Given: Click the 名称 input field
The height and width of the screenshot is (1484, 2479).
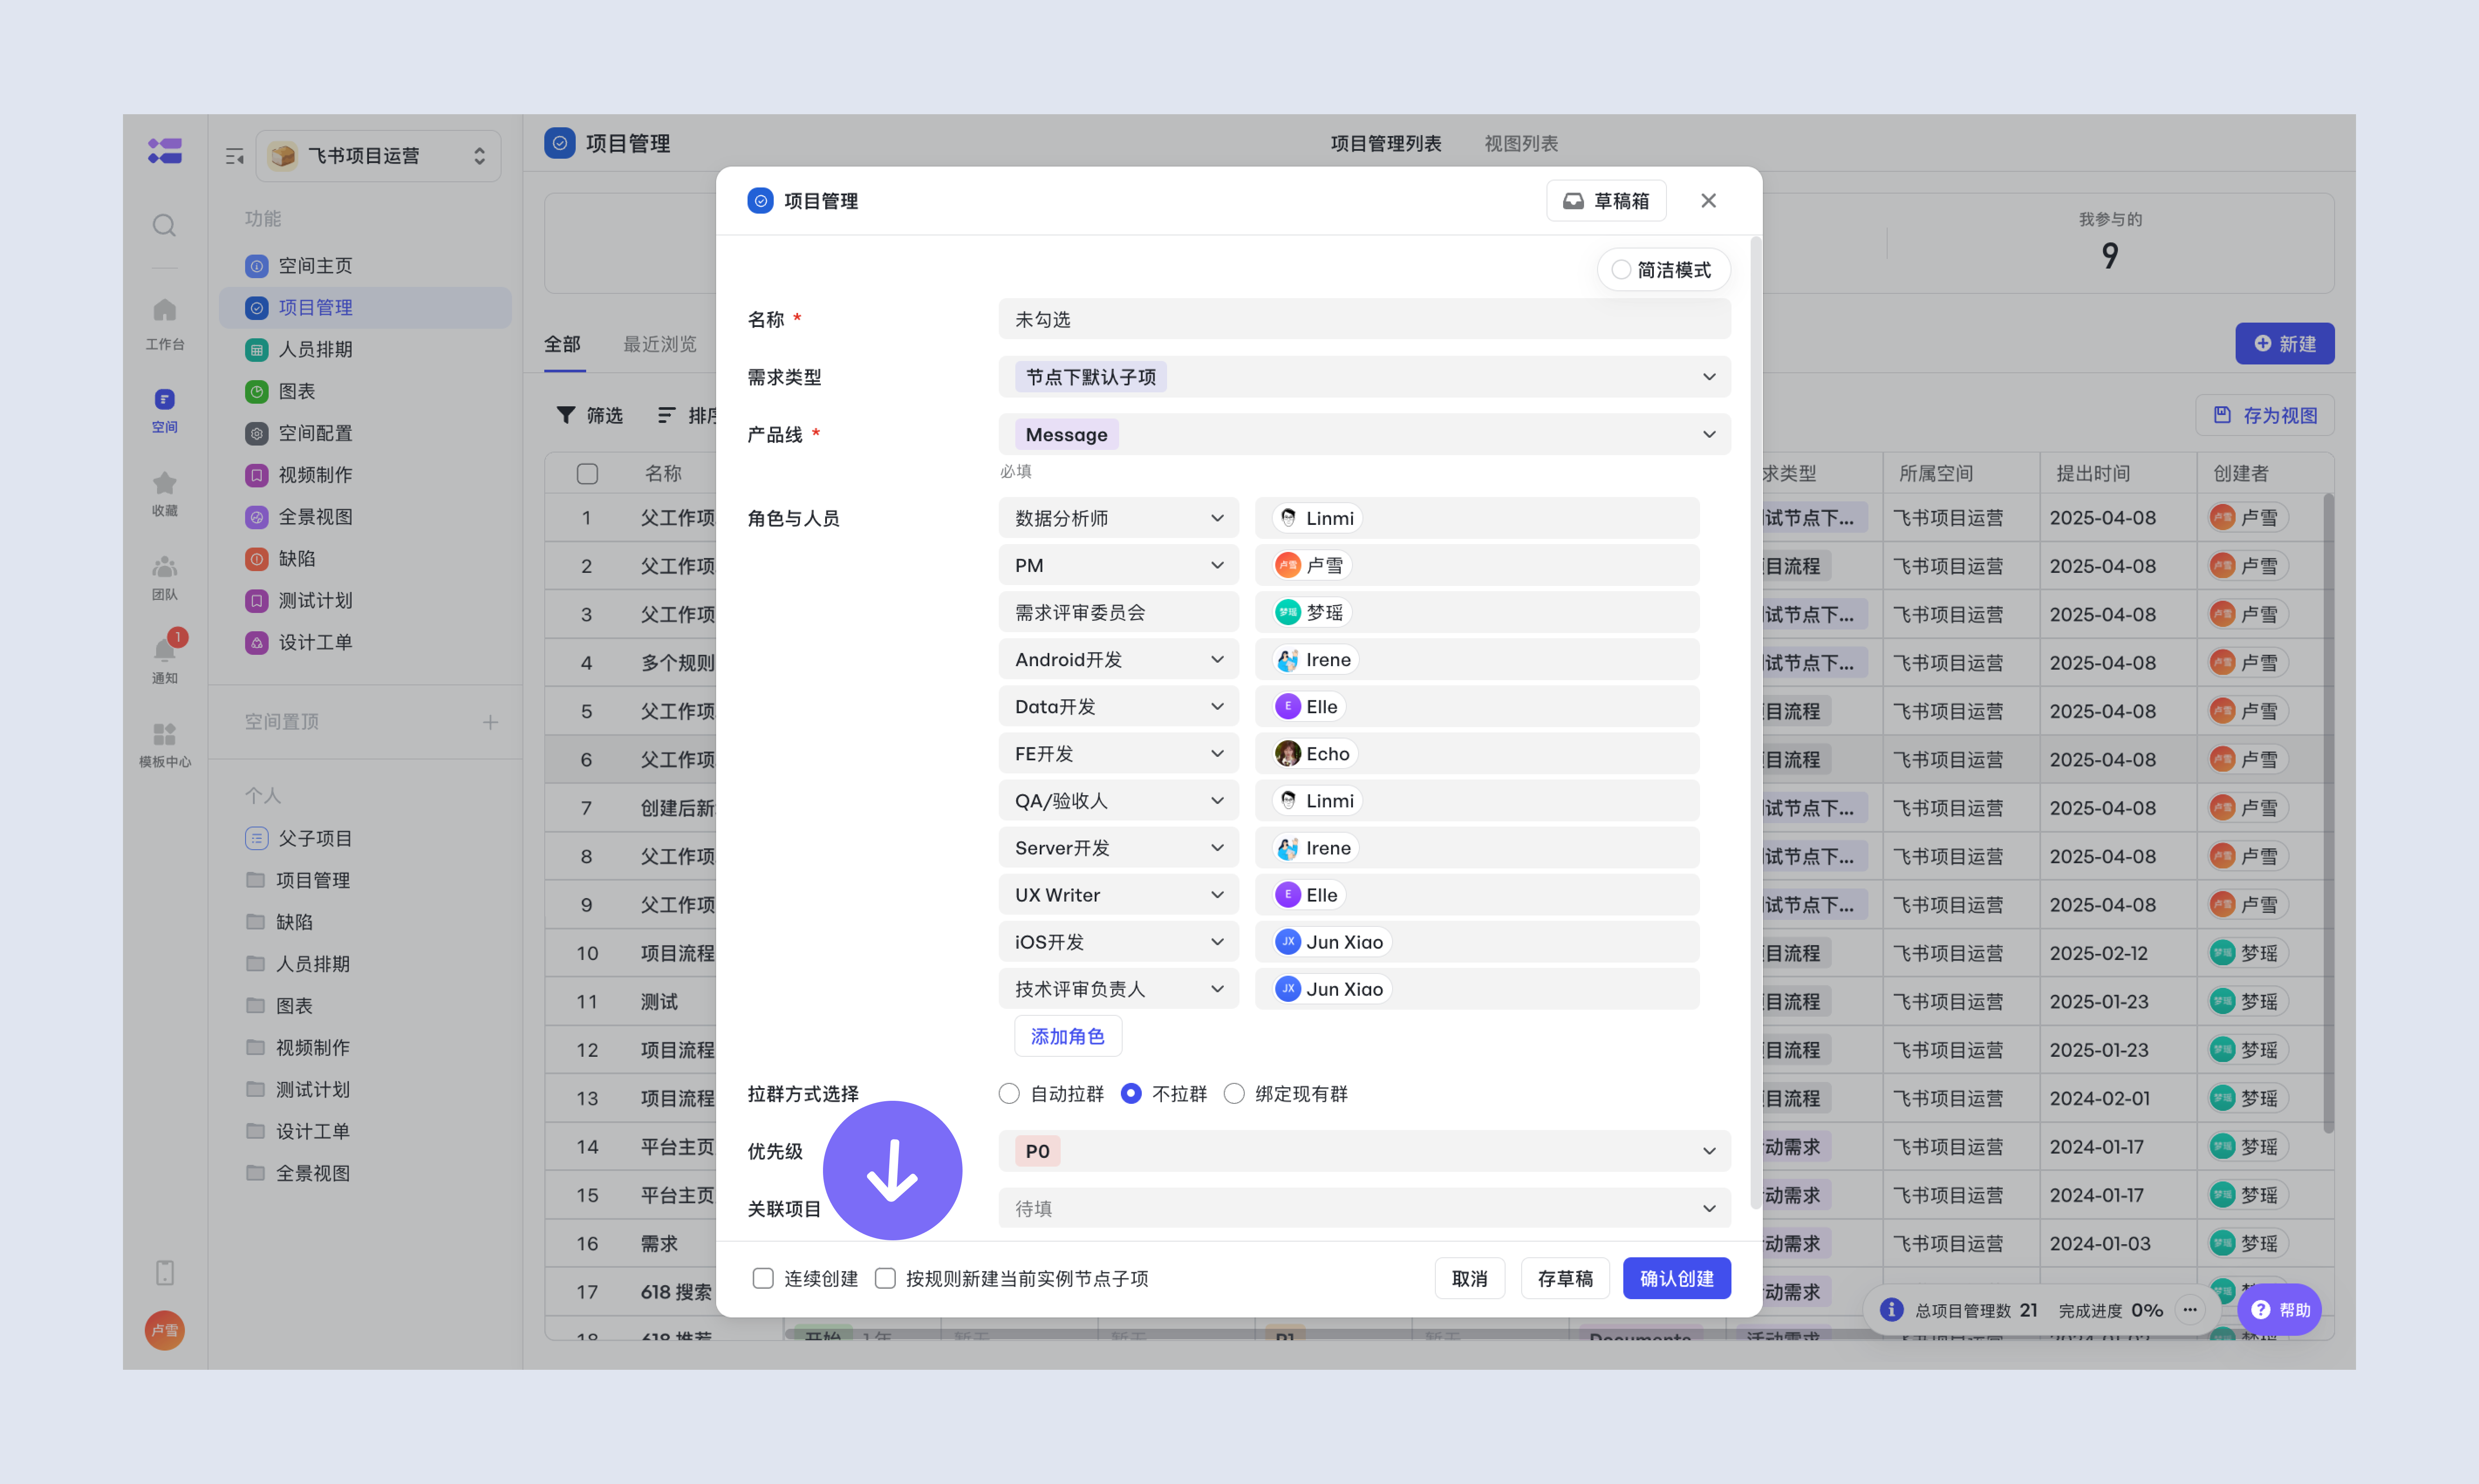Looking at the screenshot, I should tap(1365, 319).
